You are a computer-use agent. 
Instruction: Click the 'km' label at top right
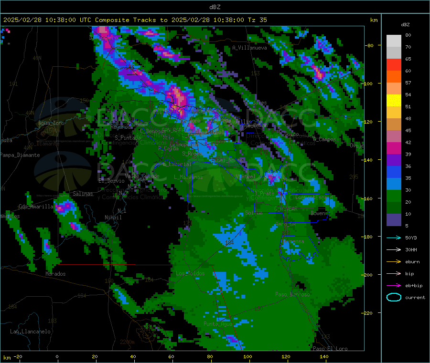374,20
